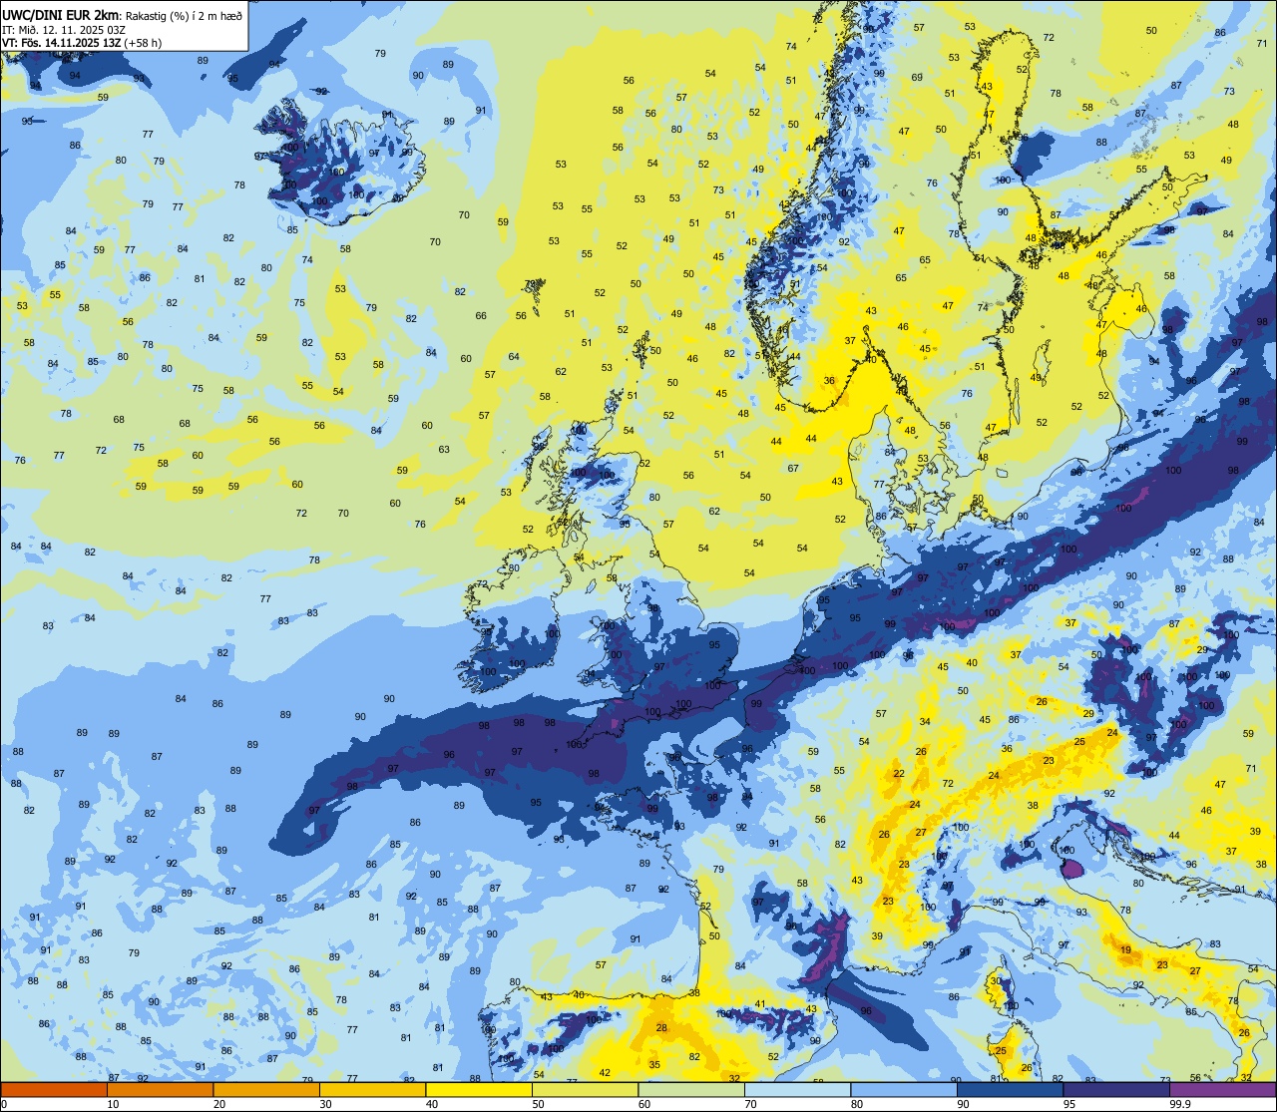
Task: Pick the 10–20 orange scale segment
Action: click(x=160, y=1090)
